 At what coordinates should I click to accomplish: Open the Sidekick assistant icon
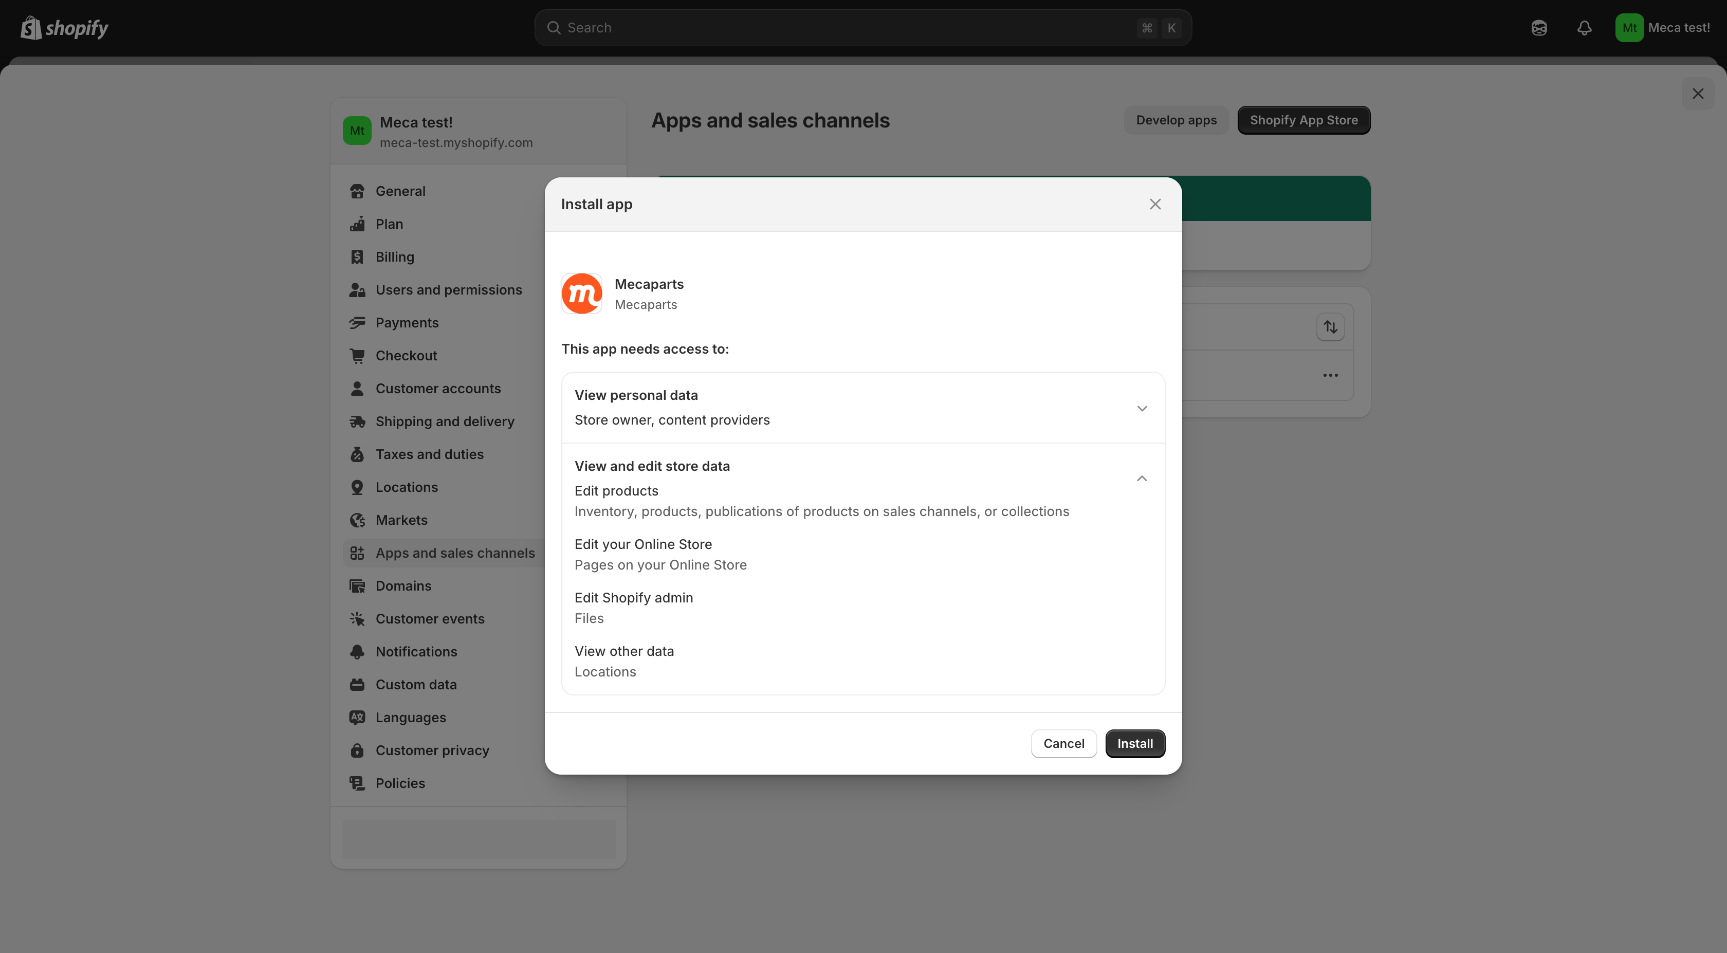(1539, 27)
